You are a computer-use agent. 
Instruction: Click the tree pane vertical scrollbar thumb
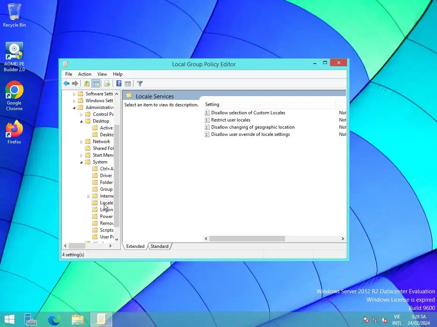(117, 176)
